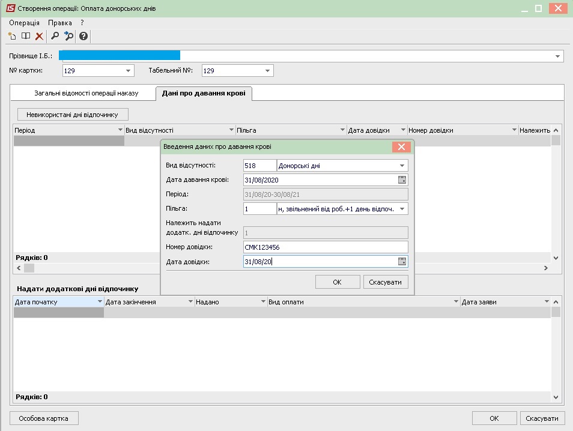Open the Дата початку column filter arrow
The width and height of the screenshot is (573, 431).
[100, 302]
